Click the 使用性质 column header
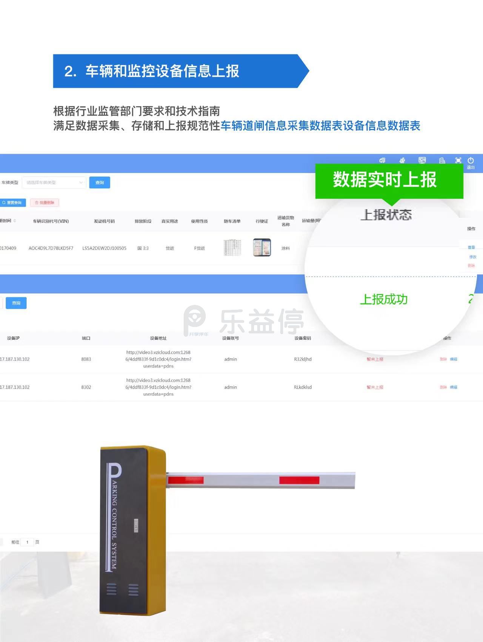 (199, 221)
